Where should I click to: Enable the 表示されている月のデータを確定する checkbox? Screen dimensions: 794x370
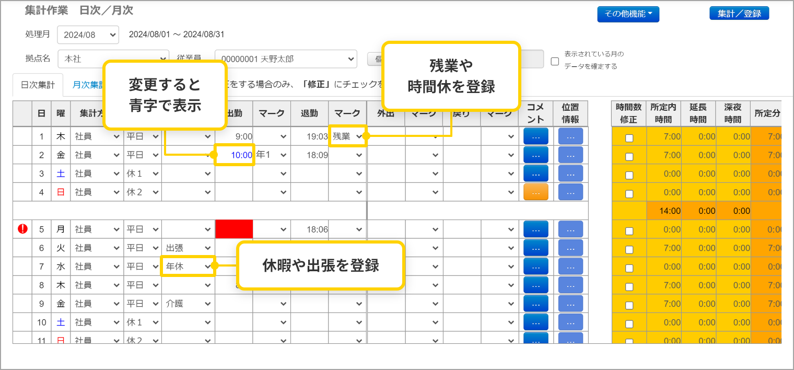pos(555,61)
